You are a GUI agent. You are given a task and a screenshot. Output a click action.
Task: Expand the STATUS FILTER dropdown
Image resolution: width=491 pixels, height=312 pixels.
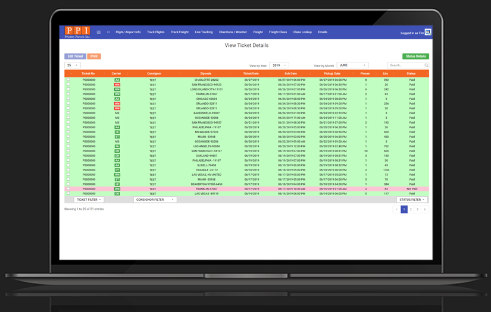point(412,200)
